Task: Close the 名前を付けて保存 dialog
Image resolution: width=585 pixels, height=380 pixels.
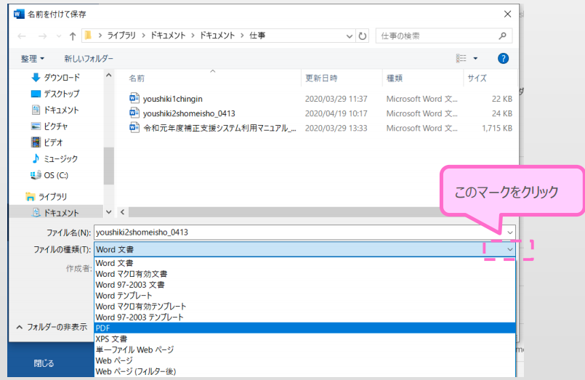Action: [x=507, y=15]
